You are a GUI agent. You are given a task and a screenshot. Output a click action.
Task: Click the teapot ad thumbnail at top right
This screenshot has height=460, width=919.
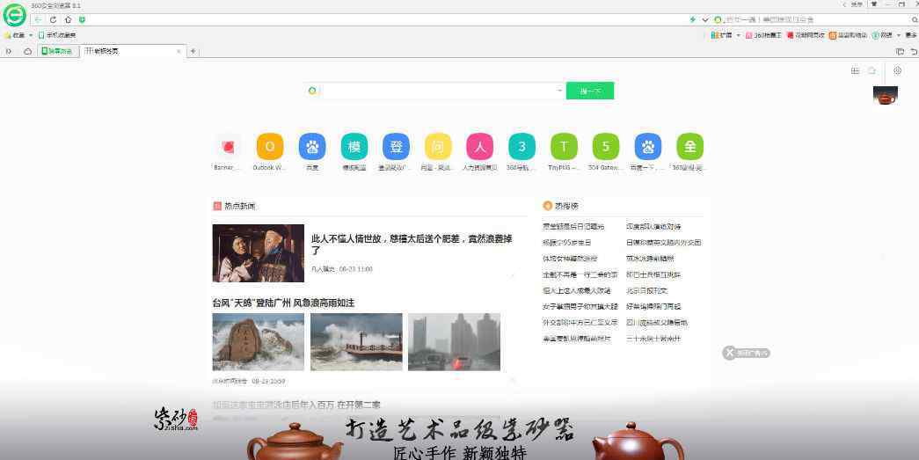(885, 96)
